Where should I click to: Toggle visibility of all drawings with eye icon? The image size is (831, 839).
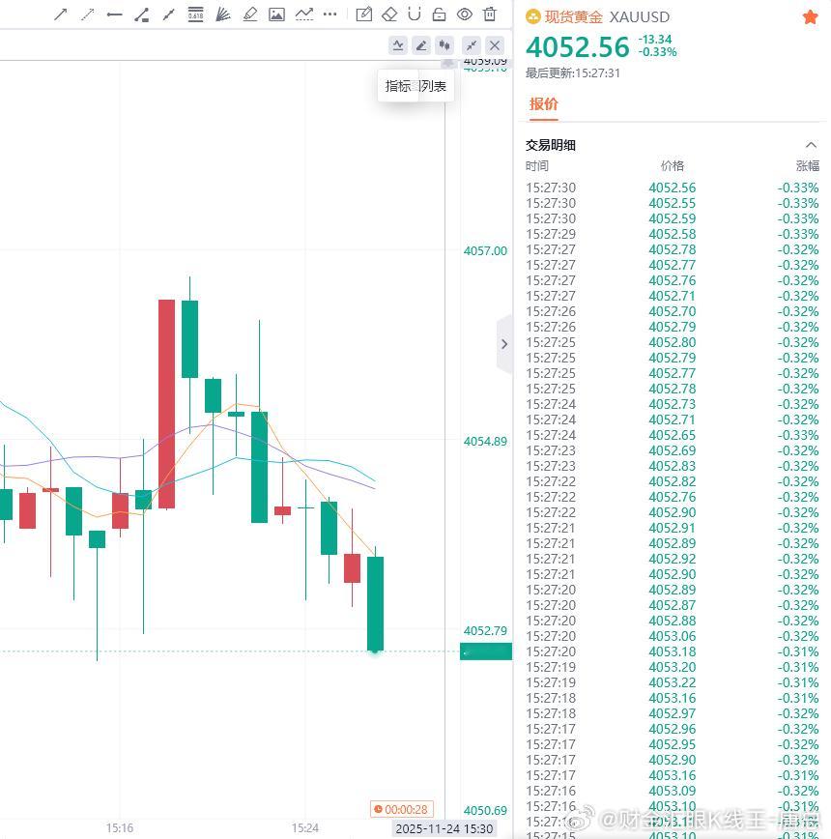[463, 14]
